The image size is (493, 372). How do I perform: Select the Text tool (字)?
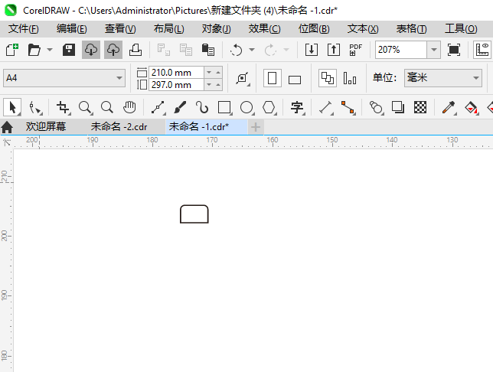[297, 108]
